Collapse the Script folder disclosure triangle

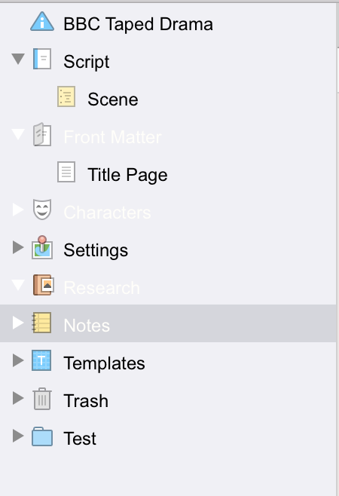click(18, 59)
